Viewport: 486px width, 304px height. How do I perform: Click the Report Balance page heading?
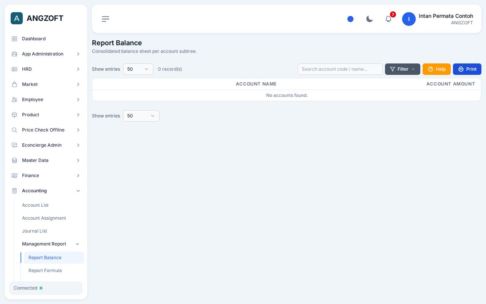coord(117,43)
